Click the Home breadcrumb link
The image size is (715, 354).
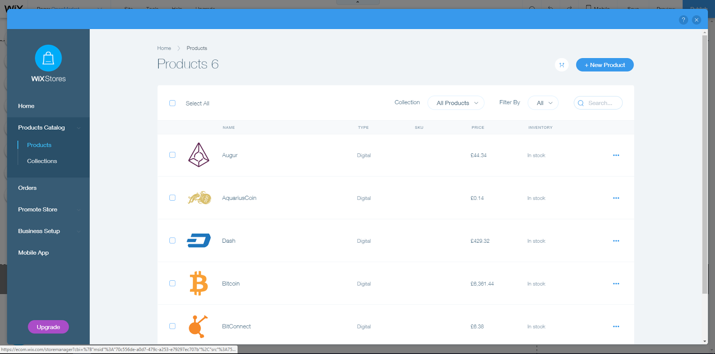164,48
